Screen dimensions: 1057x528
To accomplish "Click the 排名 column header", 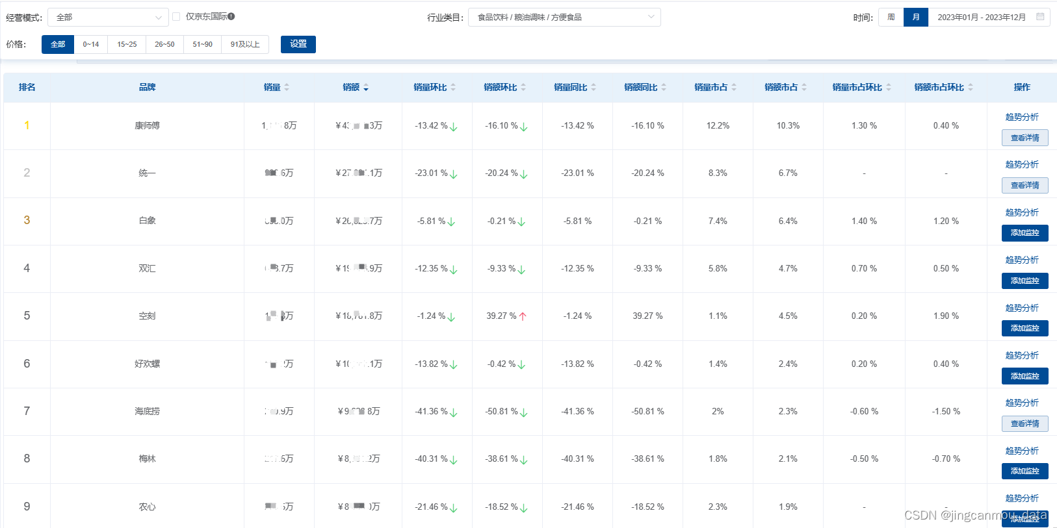I will pyautogui.click(x=27, y=87).
